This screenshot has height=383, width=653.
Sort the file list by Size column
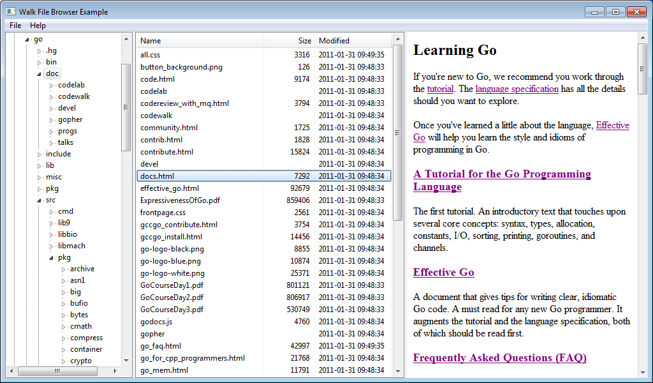(289, 41)
